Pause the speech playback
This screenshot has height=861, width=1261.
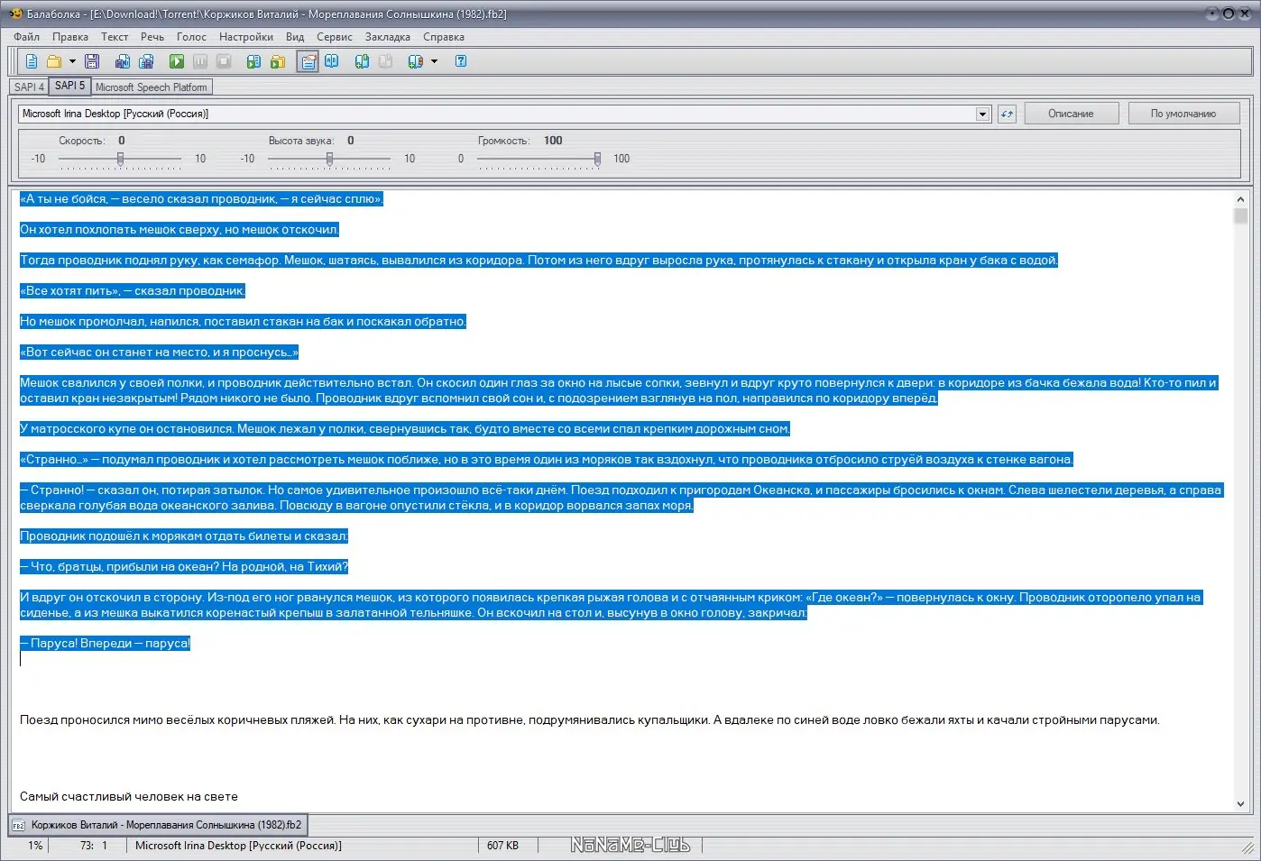point(200,61)
